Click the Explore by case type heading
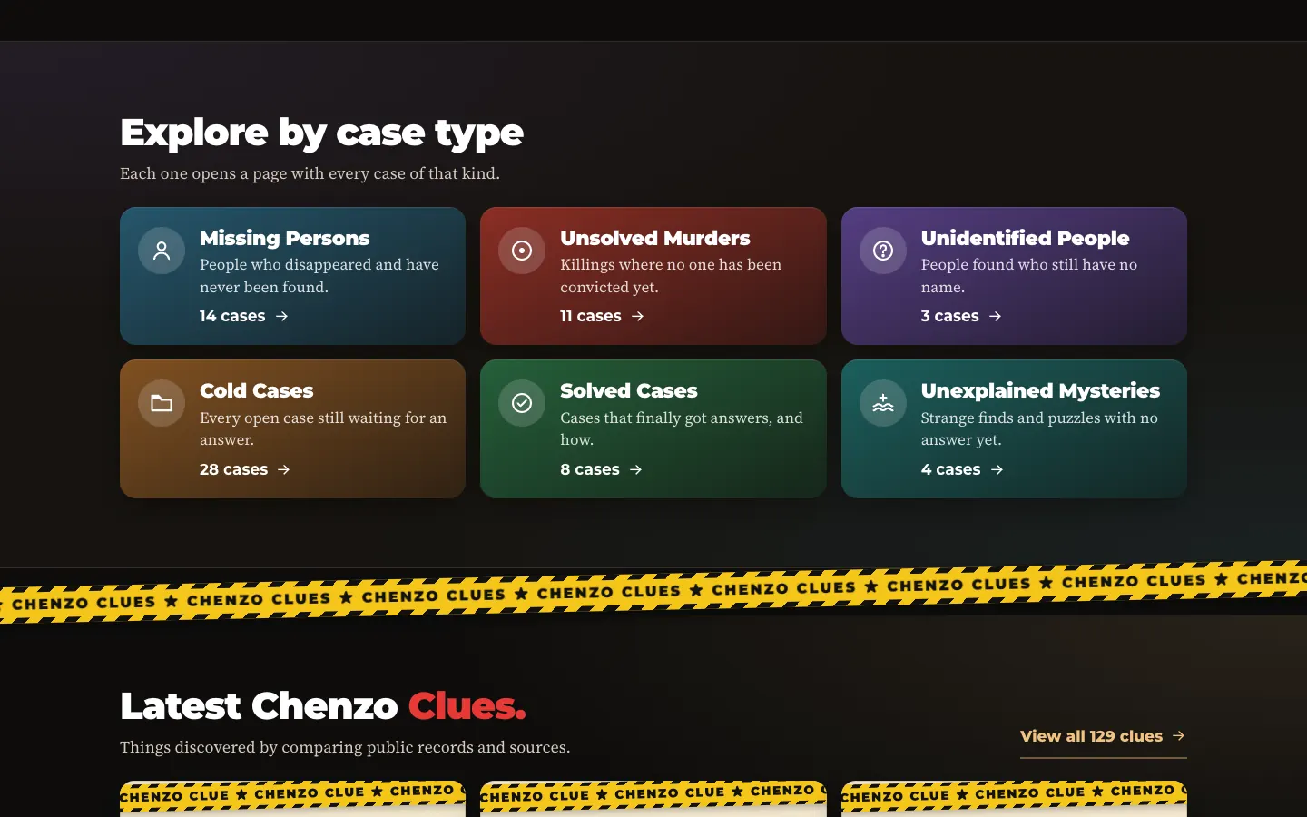This screenshot has height=817, width=1307. coord(322,133)
